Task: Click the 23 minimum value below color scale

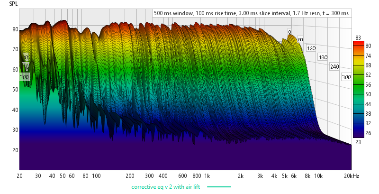Action: (358, 141)
